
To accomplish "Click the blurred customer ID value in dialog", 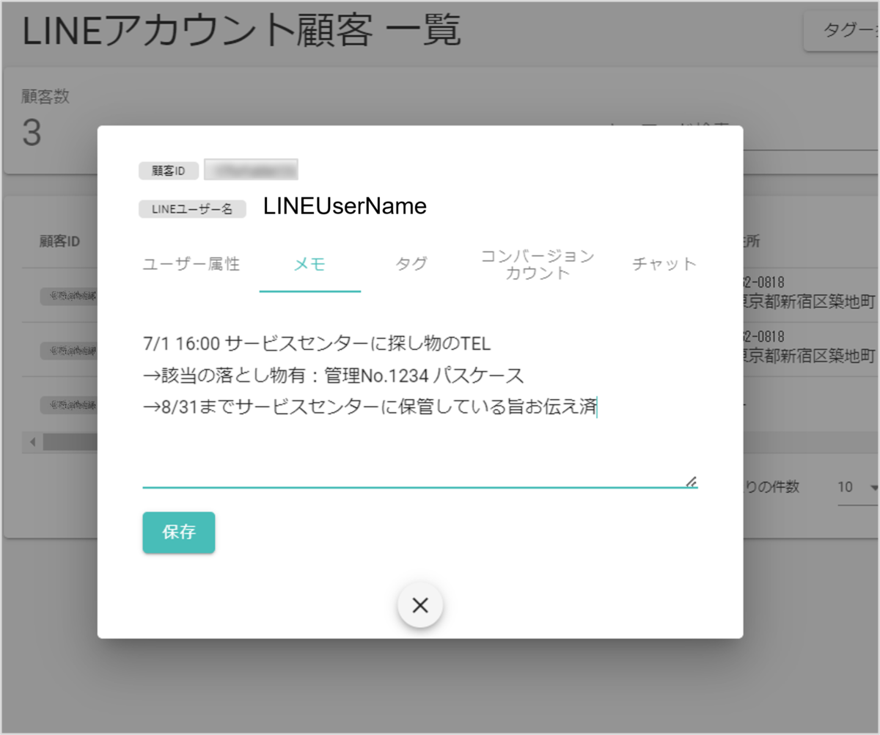I will 252,169.
